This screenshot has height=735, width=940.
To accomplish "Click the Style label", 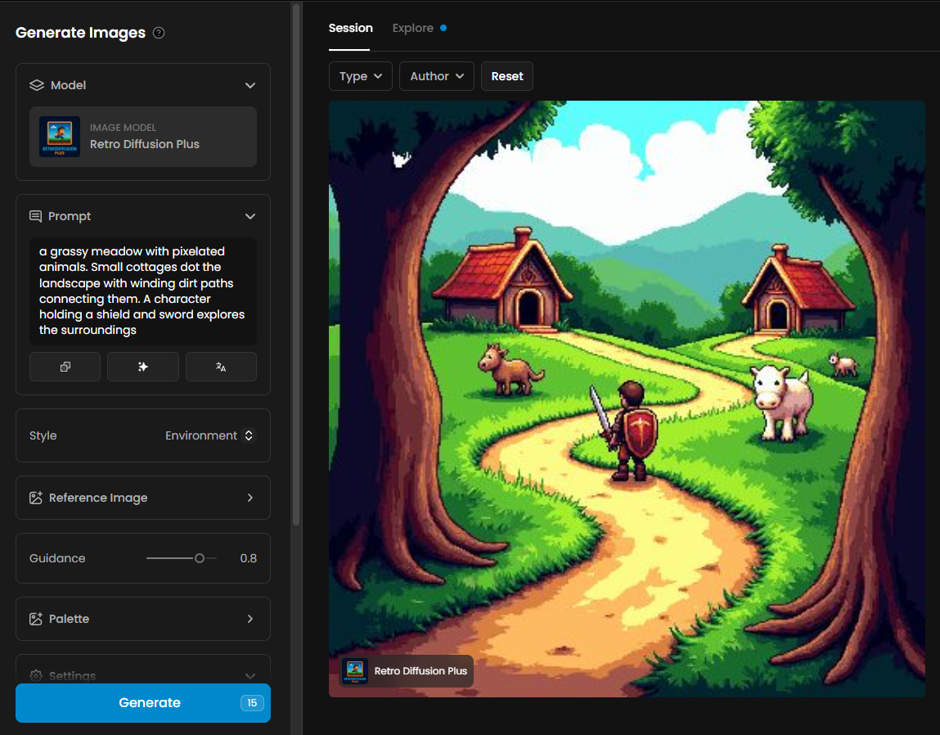I will pos(43,435).
